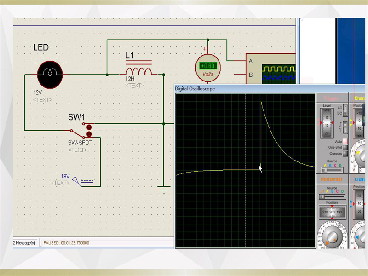Click the SW1 lower red actuator dot
This screenshot has height=276, width=368.
point(90,134)
